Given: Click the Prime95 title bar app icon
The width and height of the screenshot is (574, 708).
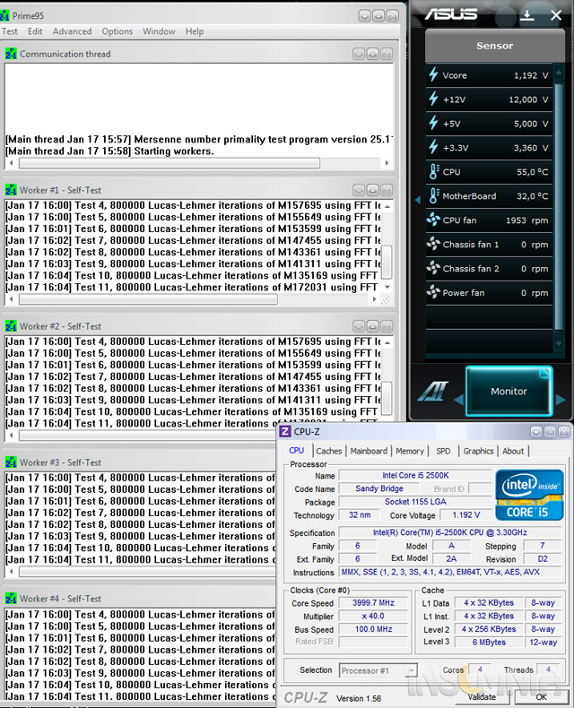Looking at the screenshot, I should point(4,16).
